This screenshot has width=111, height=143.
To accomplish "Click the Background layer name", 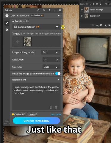I will (95, 16).
